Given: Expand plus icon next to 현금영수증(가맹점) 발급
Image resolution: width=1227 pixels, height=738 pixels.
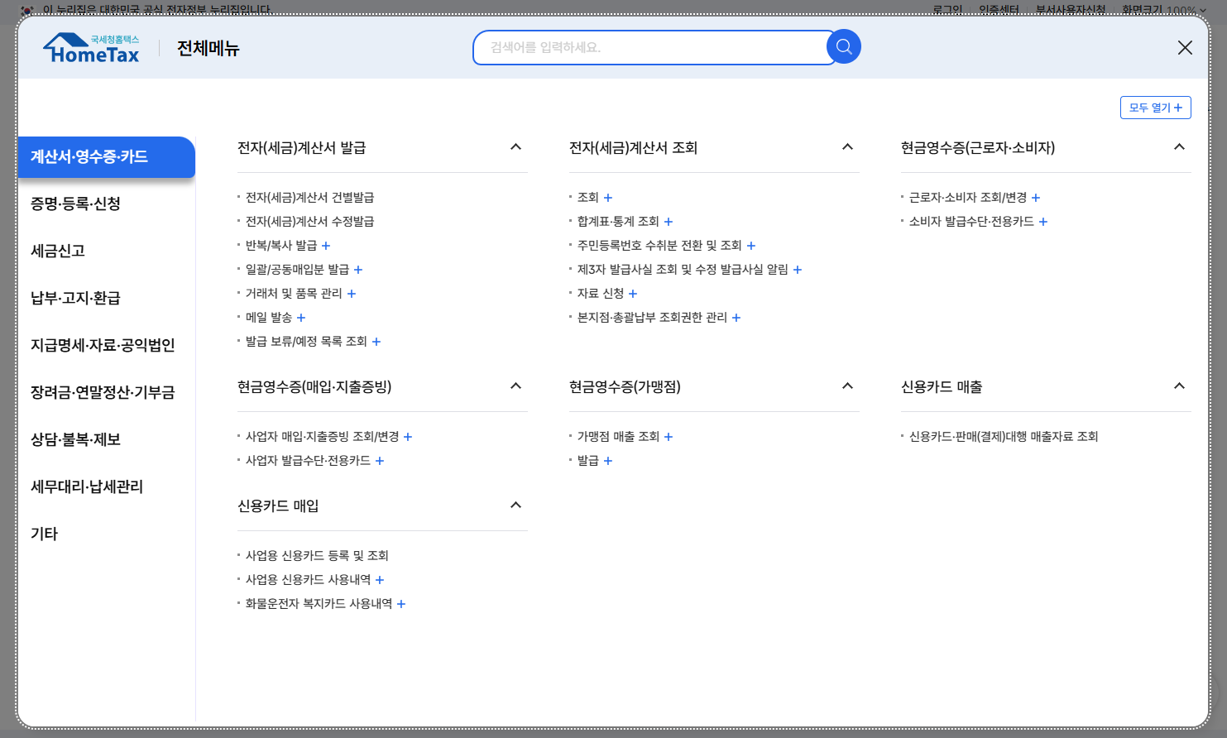Looking at the screenshot, I should pos(608,461).
